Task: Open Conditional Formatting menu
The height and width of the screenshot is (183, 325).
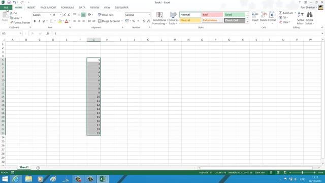Action: pos(159,18)
